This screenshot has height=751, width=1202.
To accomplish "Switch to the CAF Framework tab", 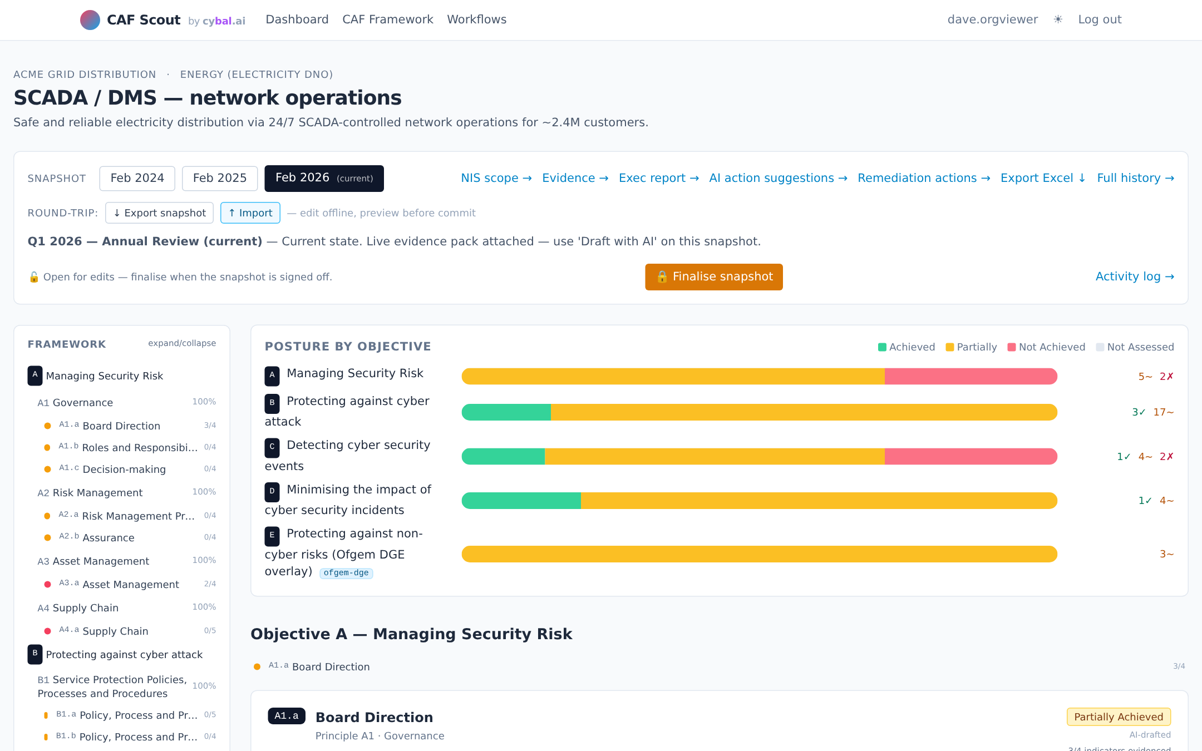I will 387,19.
